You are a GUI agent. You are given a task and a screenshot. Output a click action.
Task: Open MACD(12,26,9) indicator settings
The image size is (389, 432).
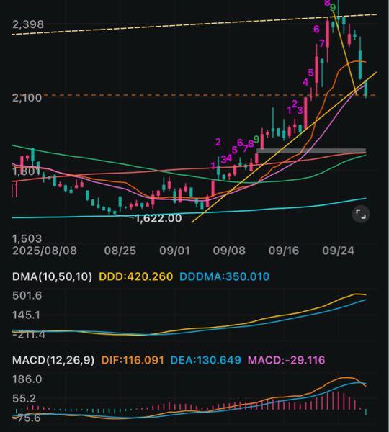[53, 360]
